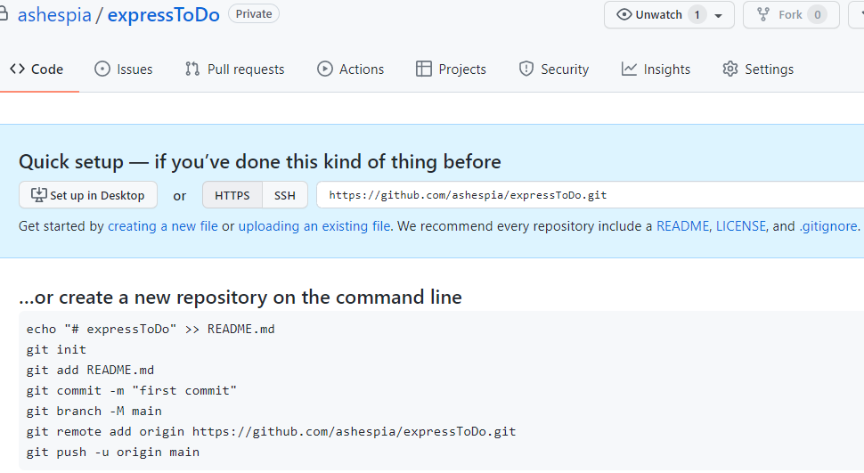Click the 'git init' command line

click(x=56, y=349)
